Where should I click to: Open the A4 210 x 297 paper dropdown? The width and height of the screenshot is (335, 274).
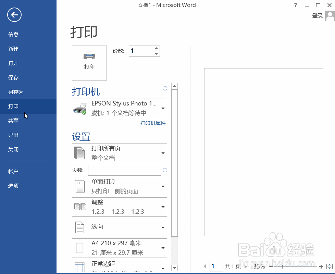[x=120, y=248]
